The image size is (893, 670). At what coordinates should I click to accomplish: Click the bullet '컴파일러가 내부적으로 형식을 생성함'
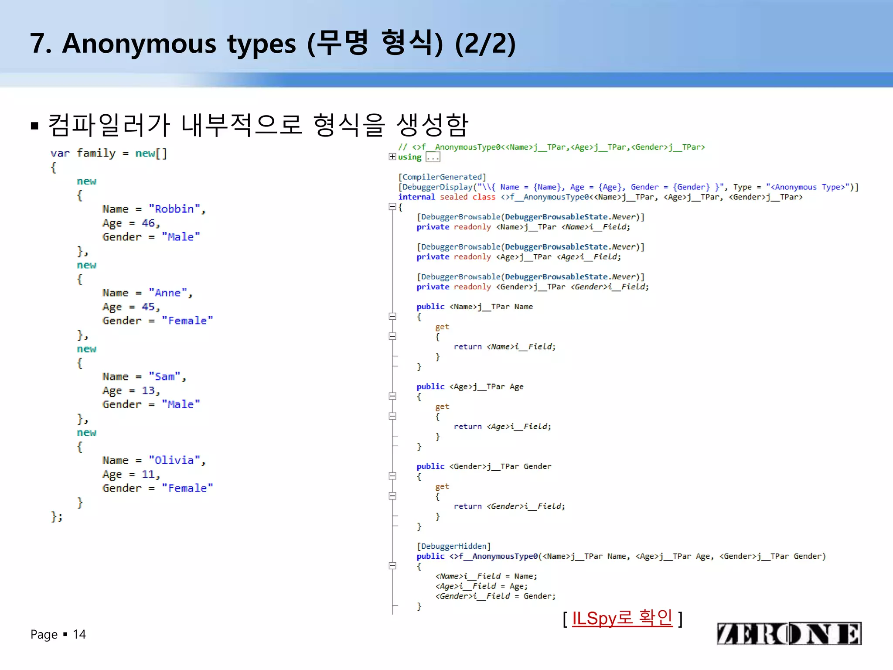(258, 125)
